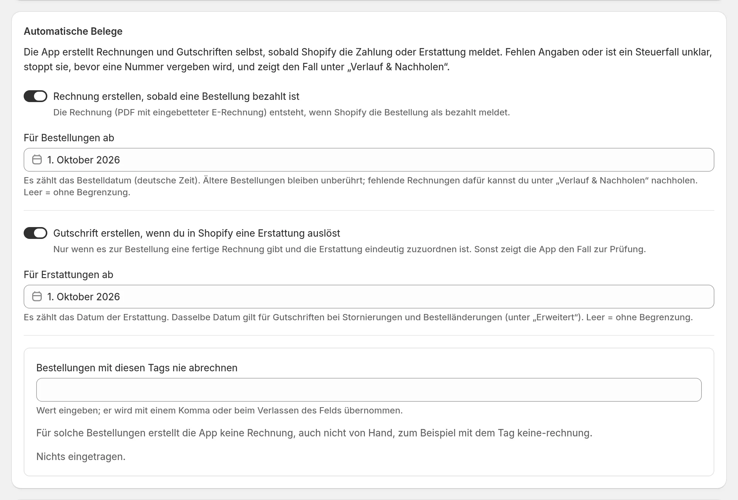The width and height of the screenshot is (738, 500).
Task: Click label 'Rechnung erstellen, sobald eine Bestellung bezahlt ist'
Action: point(176,97)
